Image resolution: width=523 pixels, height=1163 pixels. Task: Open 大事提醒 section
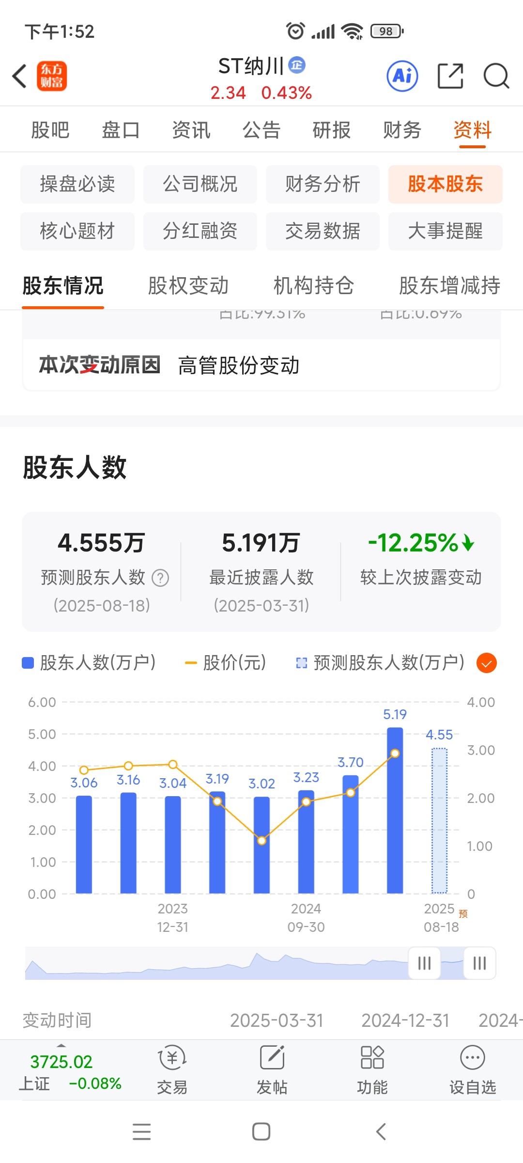click(446, 231)
